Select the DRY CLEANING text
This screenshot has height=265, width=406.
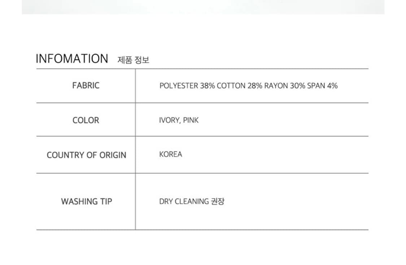(184, 201)
